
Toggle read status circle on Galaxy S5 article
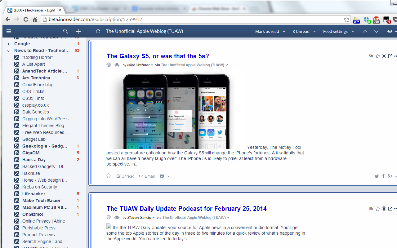point(384,56)
